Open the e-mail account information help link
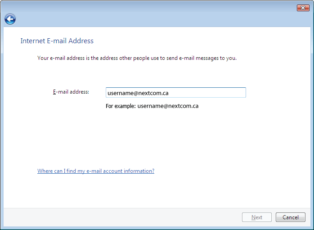Viewport: 314px width, 230px height. [96, 171]
